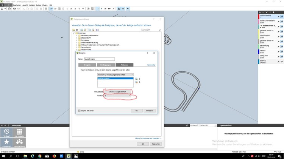Cancel the Ereignis dialog with Abbrechen
Screen dimensions: 284x159
(x=150, y=111)
